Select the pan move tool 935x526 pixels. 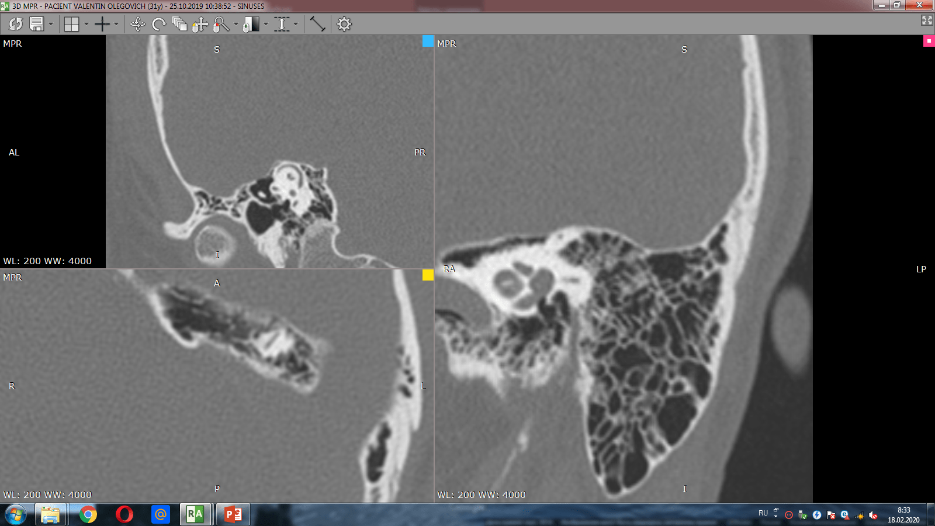point(200,24)
